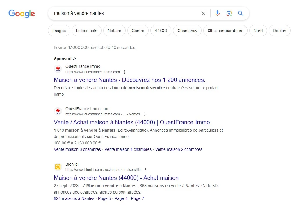The image size is (292, 206).
Task: Click the magnifying glass to search
Action: point(241,13)
